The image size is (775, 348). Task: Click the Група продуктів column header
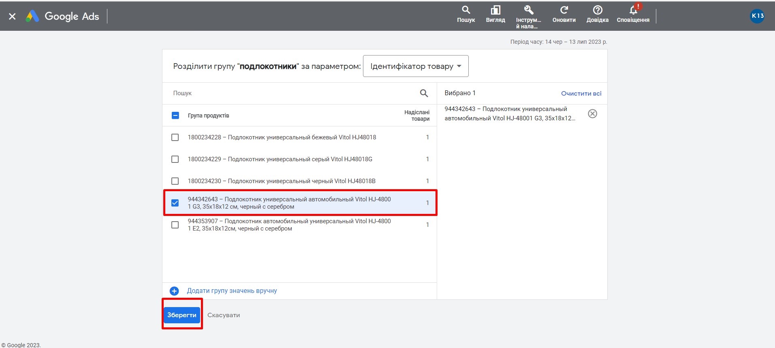208,115
